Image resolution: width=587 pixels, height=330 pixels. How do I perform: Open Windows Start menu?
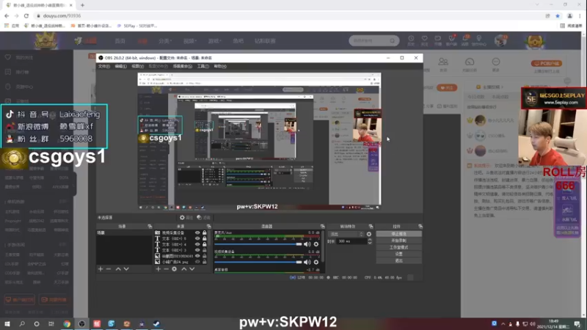[x=7, y=324]
